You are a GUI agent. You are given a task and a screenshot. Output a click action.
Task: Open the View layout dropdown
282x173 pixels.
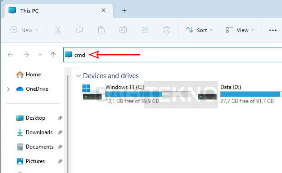click(x=240, y=30)
